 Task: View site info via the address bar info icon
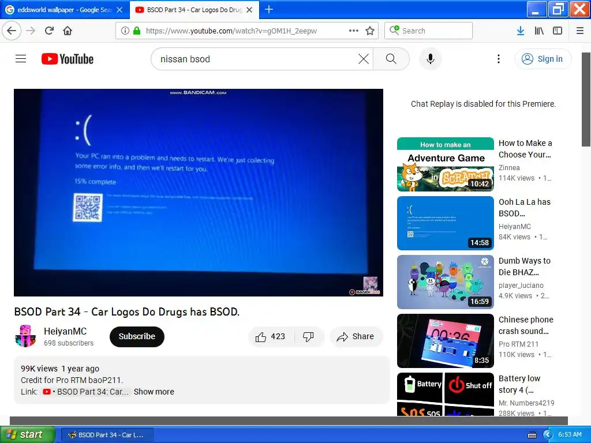coord(125,31)
